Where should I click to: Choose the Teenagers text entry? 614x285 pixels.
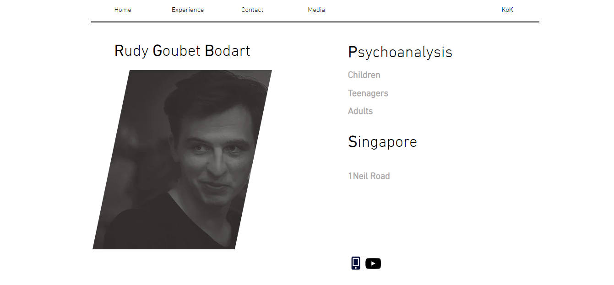click(368, 93)
